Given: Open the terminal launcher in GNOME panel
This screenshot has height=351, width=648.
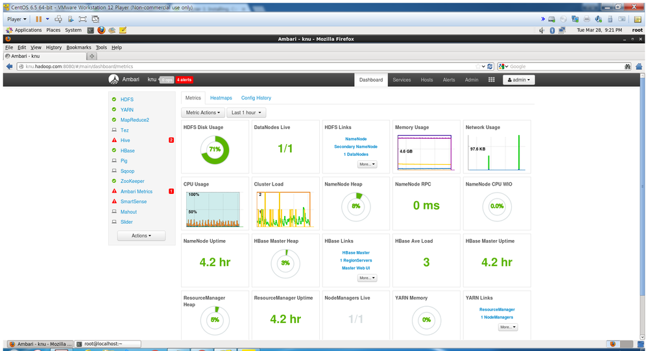Looking at the screenshot, I should pyautogui.click(x=91, y=30).
